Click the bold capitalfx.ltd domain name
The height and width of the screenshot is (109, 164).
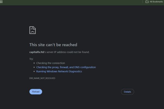click(x=37, y=52)
